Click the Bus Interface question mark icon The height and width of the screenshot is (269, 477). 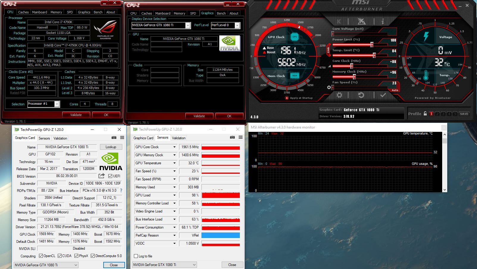121,190
